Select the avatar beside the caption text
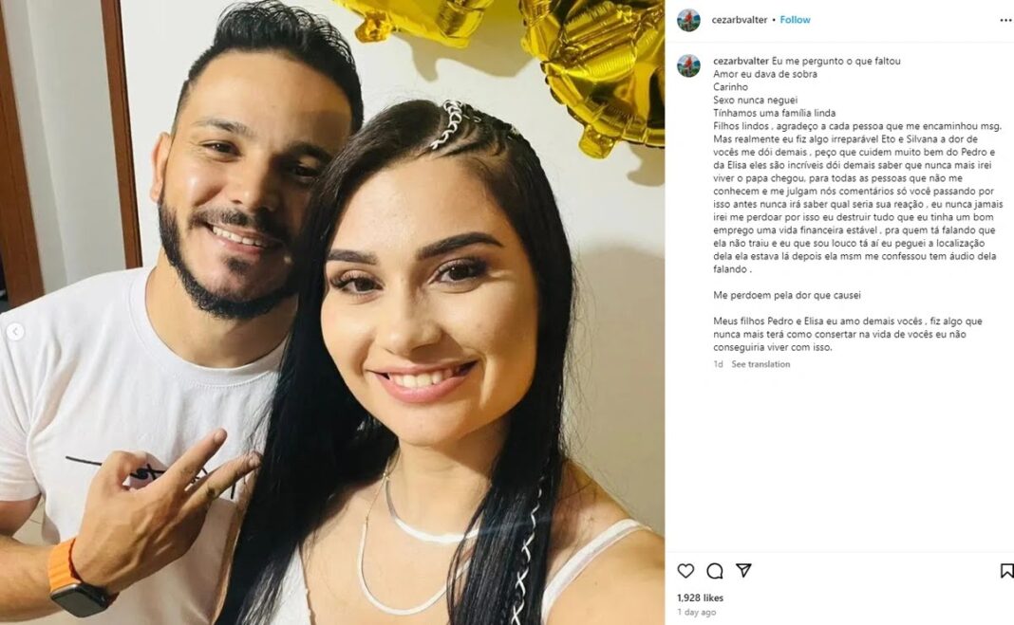 pos(688,65)
